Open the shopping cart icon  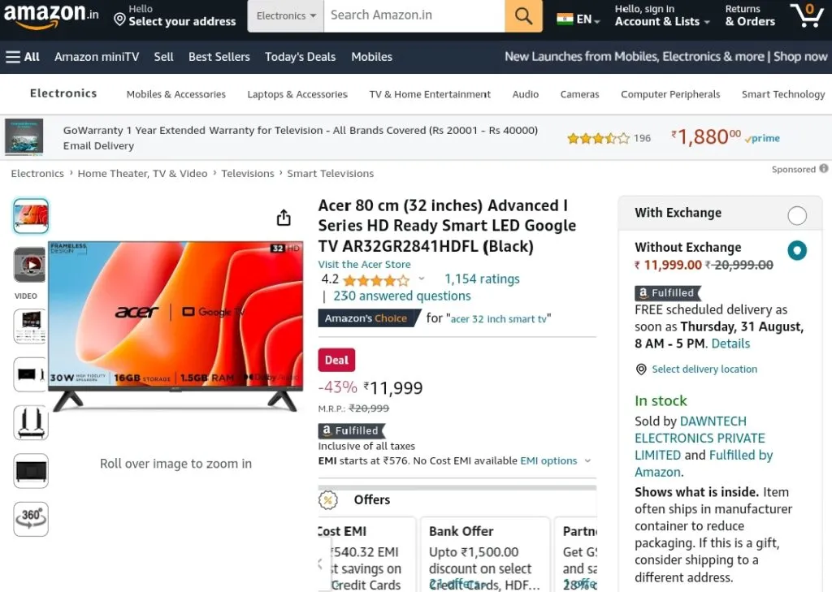pos(807,15)
